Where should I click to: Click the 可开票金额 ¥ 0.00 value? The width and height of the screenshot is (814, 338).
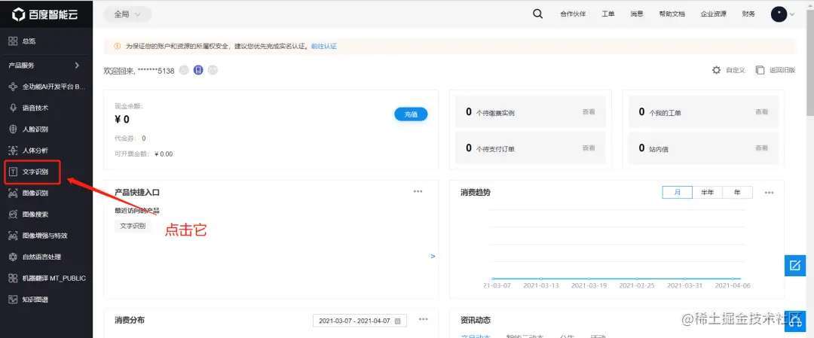(x=164, y=154)
